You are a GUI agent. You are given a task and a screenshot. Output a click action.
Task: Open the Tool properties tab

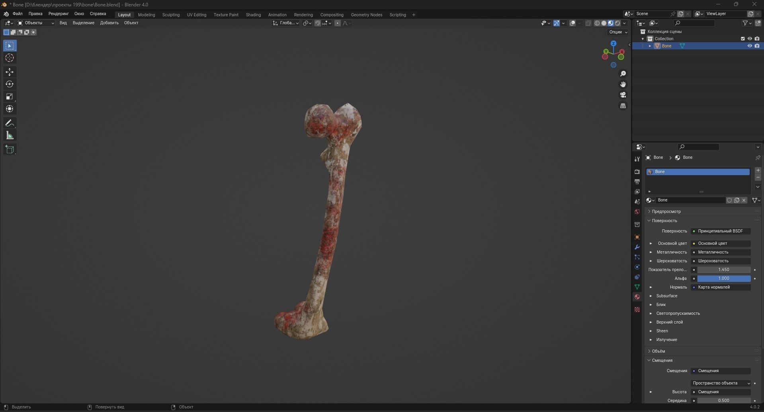tap(637, 159)
